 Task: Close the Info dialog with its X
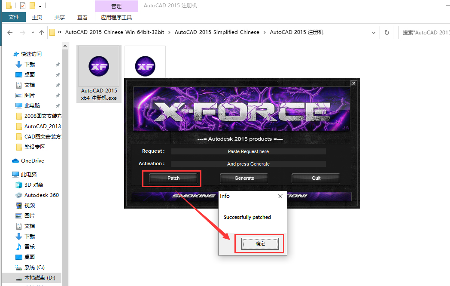280,196
